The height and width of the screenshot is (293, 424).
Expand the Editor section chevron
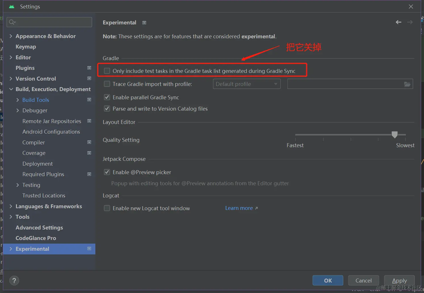(x=11, y=57)
